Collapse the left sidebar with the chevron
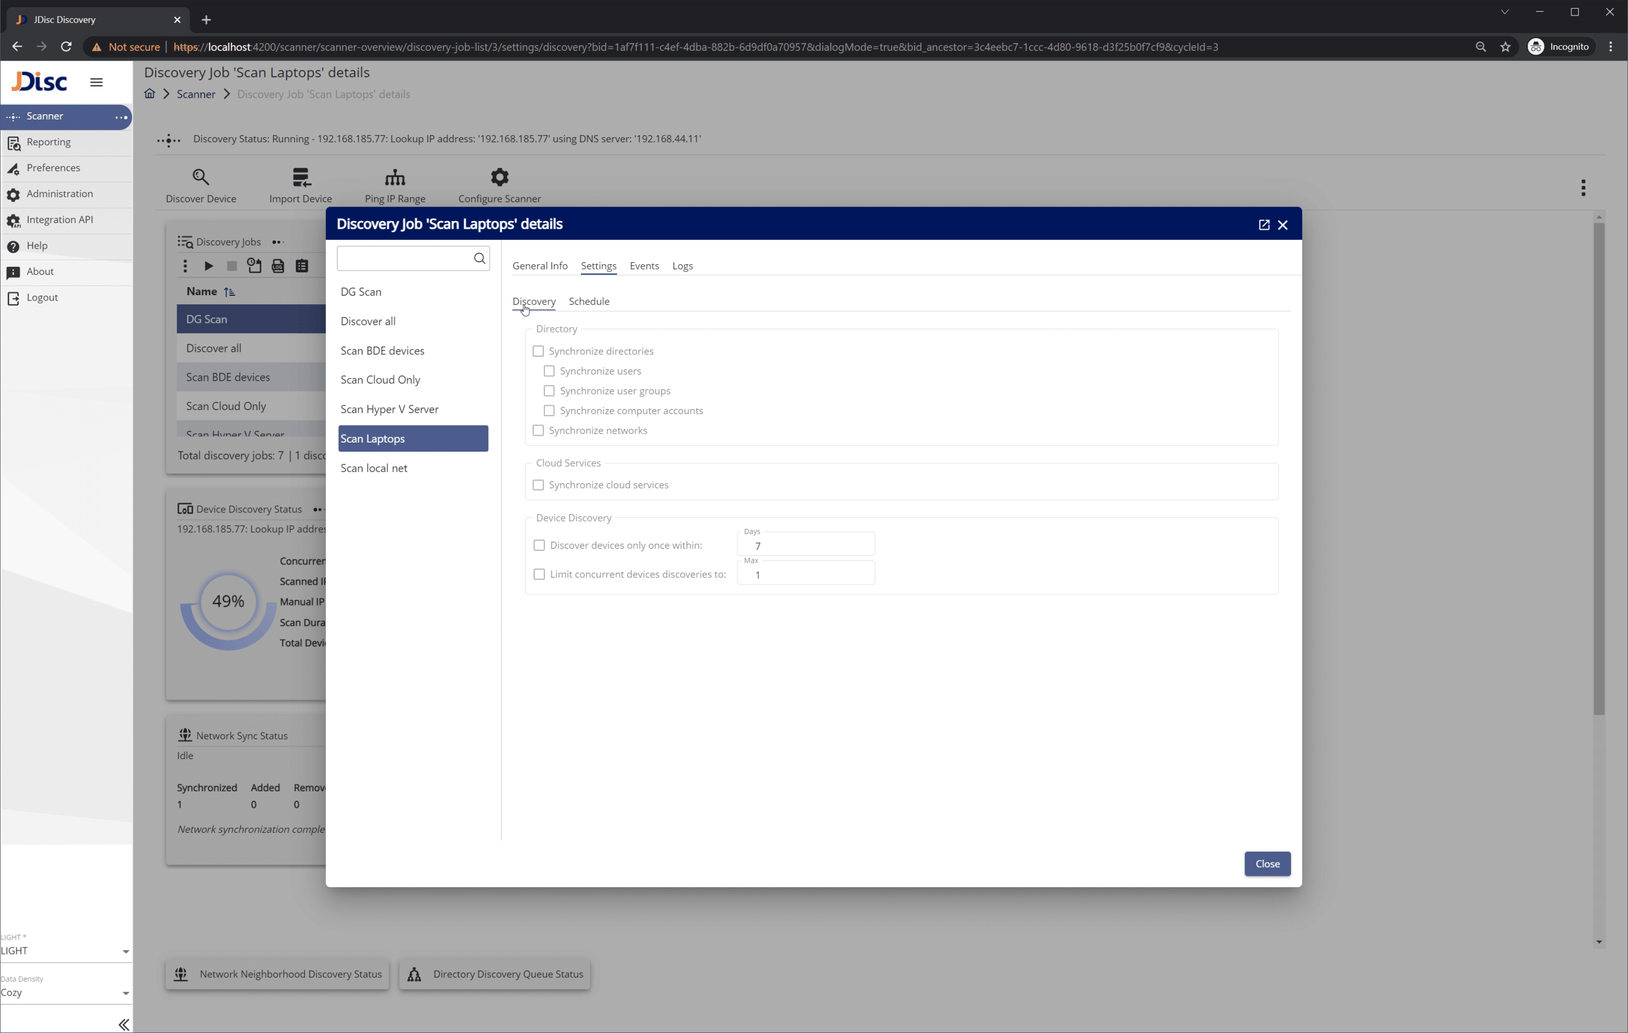Screen dimensions: 1628x1033 tap(124, 1023)
